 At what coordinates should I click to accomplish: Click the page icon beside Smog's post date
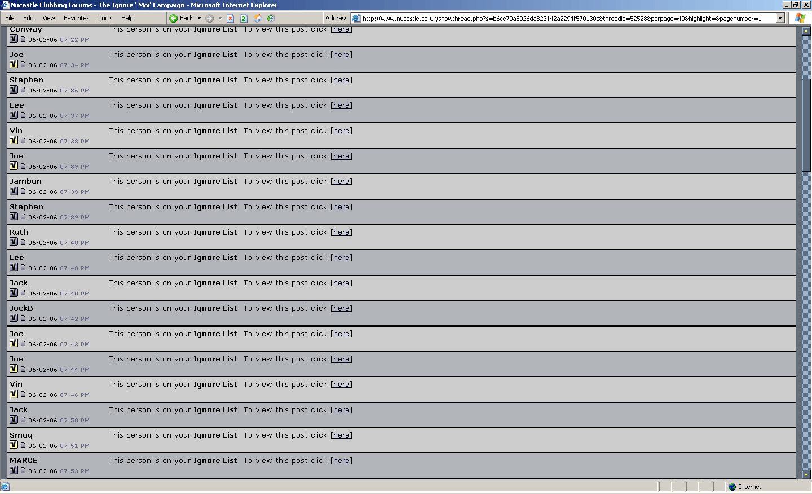23,445
